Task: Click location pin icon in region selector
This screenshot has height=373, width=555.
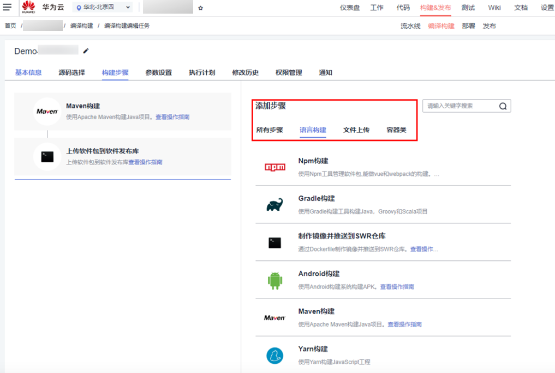Action: coord(79,8)
